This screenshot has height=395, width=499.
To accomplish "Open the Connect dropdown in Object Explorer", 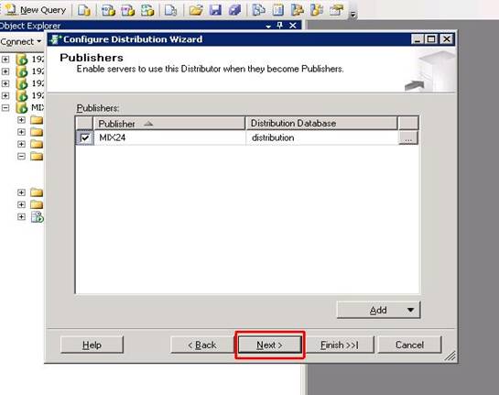I will click(21, 42).
